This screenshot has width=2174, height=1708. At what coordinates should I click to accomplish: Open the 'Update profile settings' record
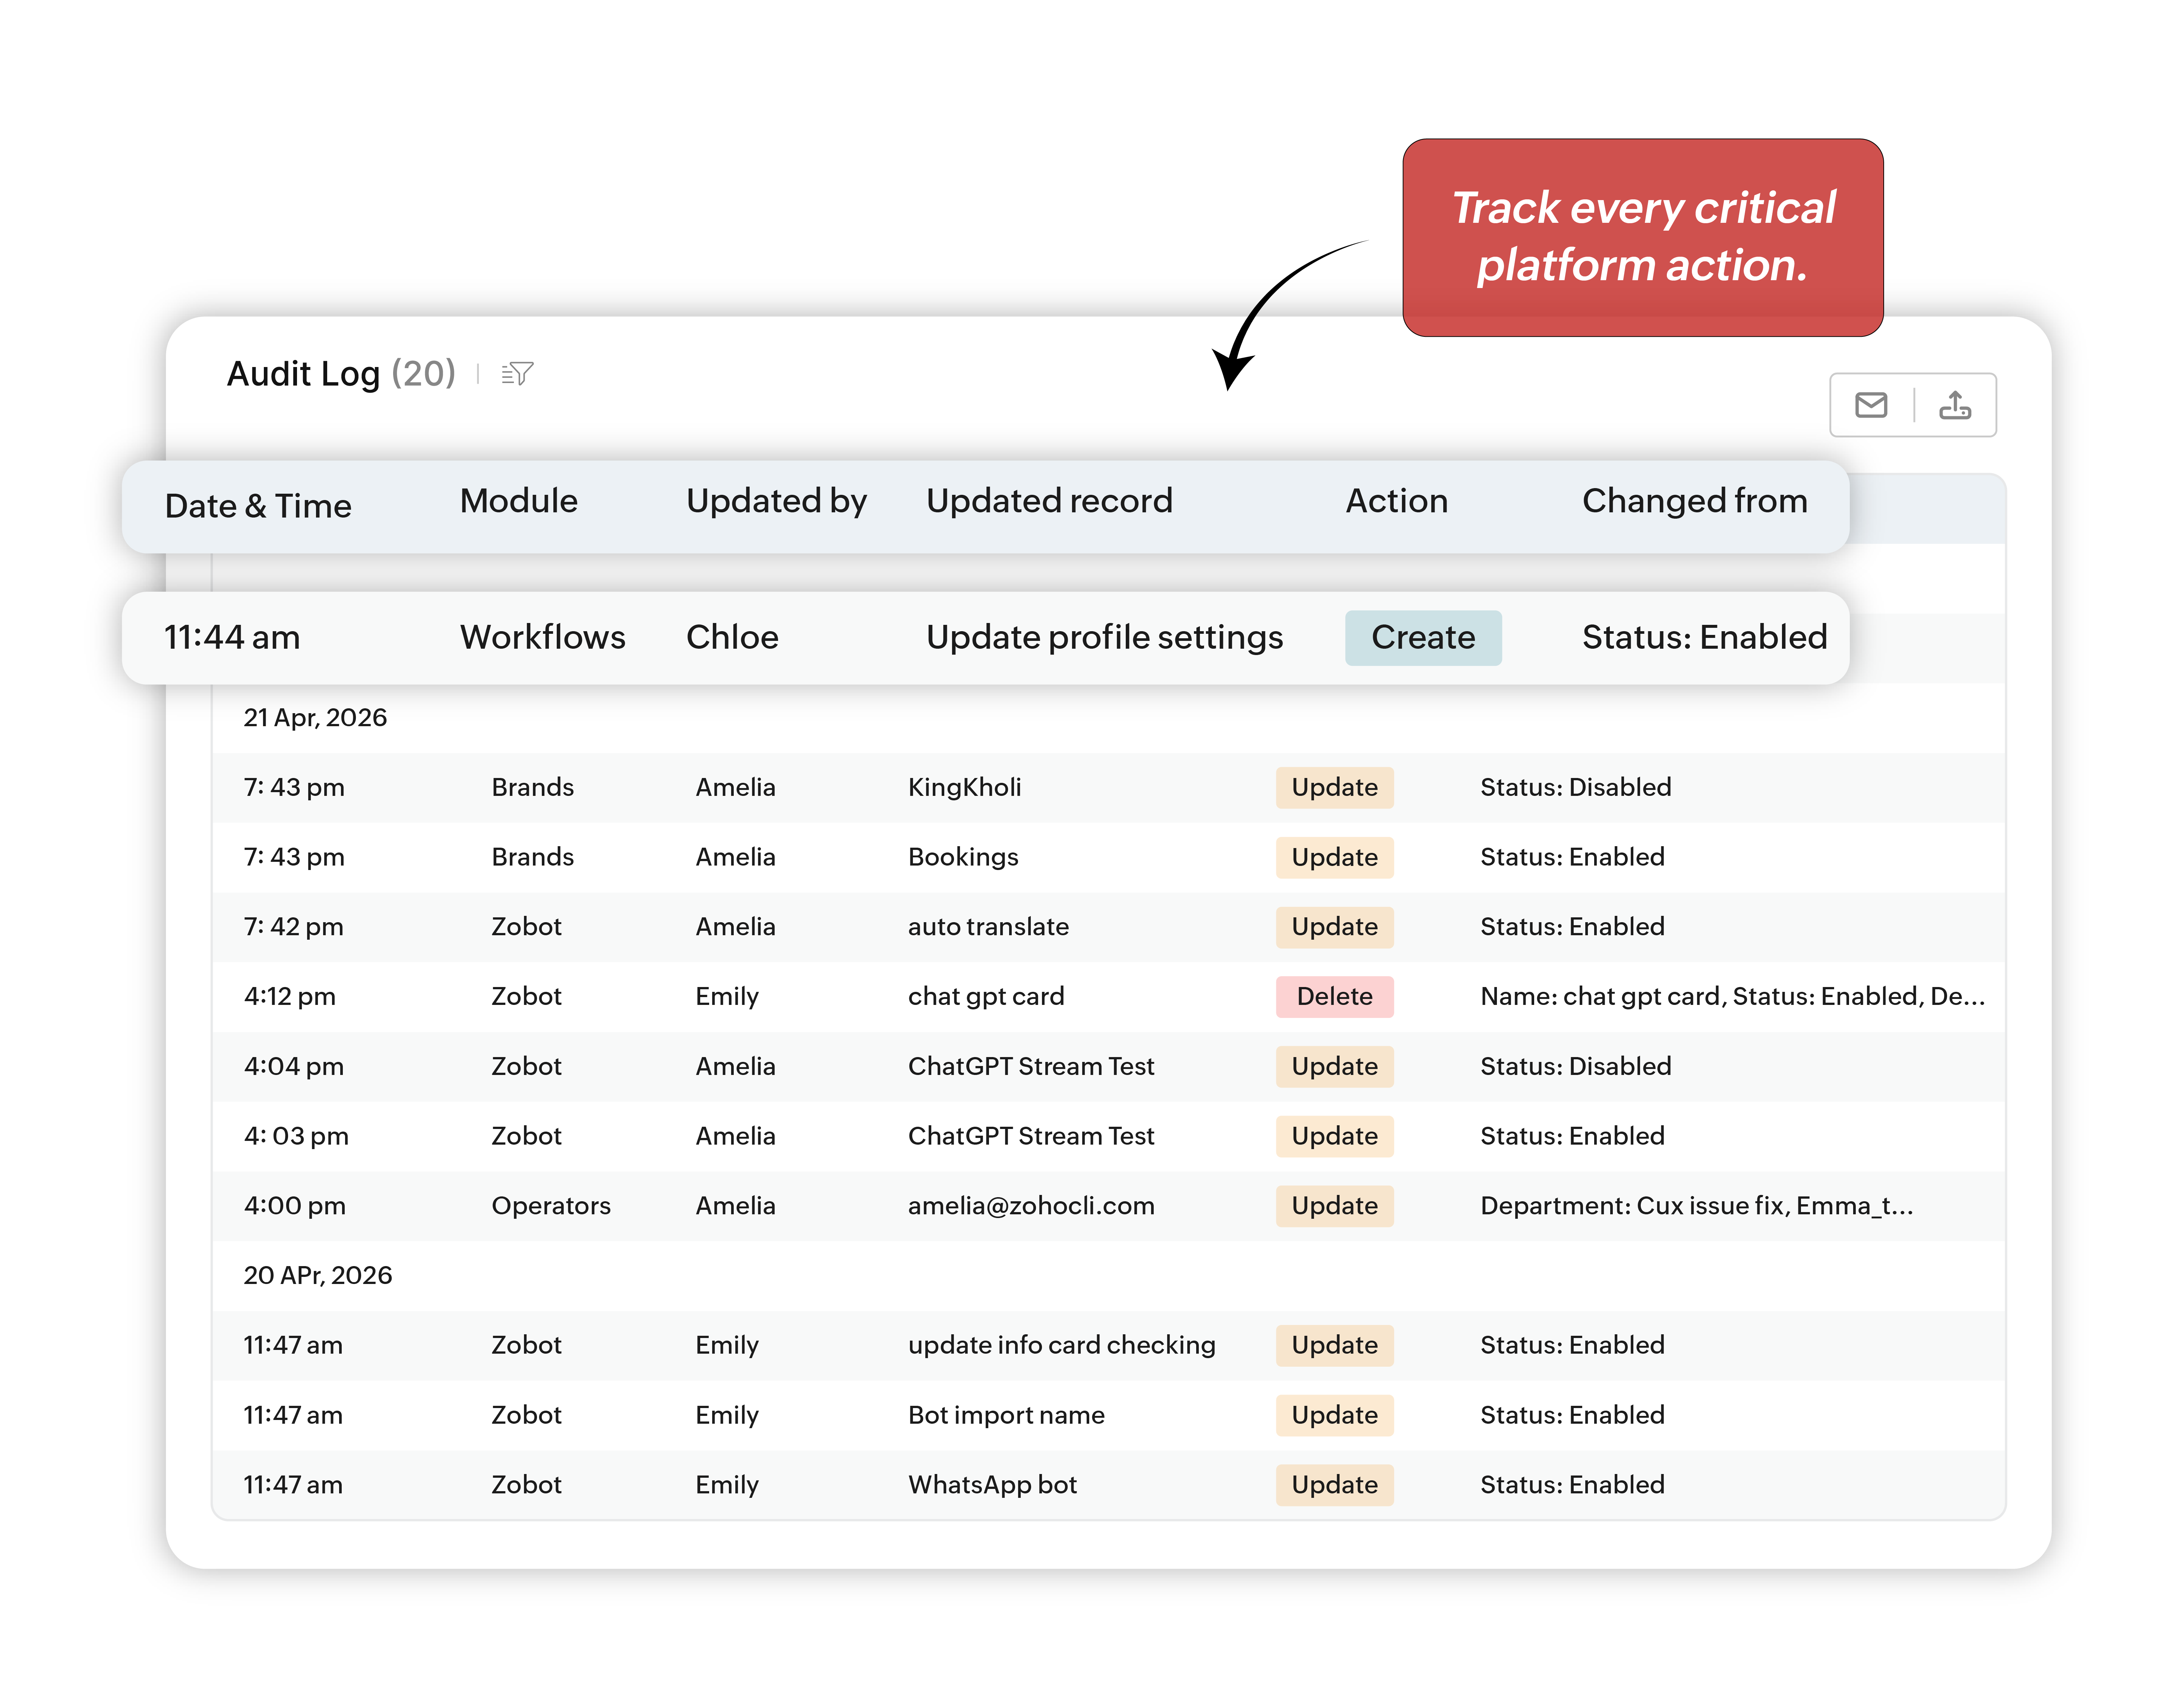1104,638
